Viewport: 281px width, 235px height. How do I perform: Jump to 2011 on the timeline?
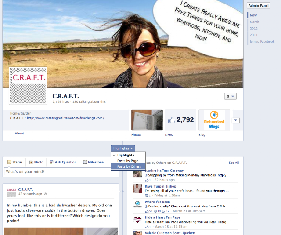click(254, 35)
